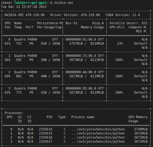The image size is (153, 147).
Task: Click the typed command nvidia-smi
Action: point(64,3)
